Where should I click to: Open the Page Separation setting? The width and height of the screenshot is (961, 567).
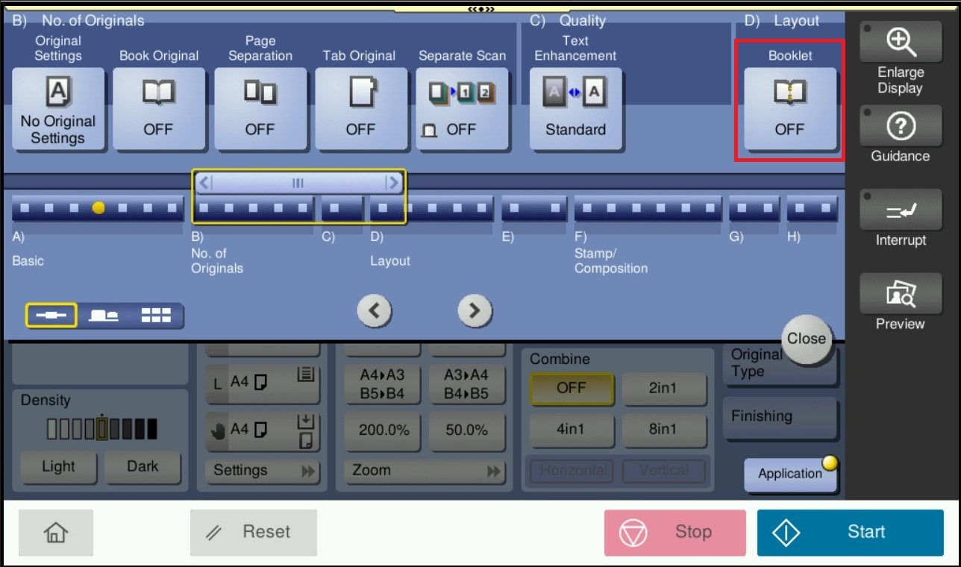click(260, 108)
